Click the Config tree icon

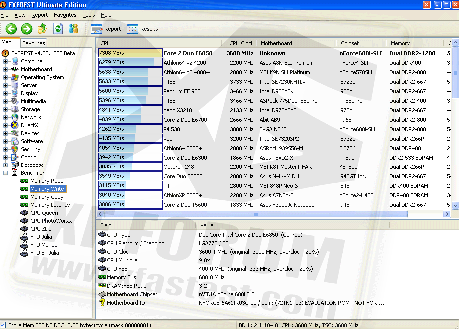[15, 157]
